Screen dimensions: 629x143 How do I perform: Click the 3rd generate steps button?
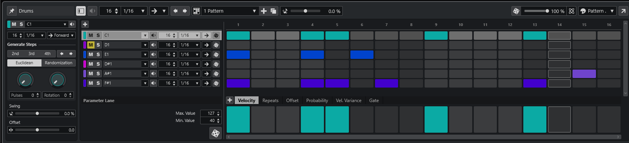click(x=32, y=54)
